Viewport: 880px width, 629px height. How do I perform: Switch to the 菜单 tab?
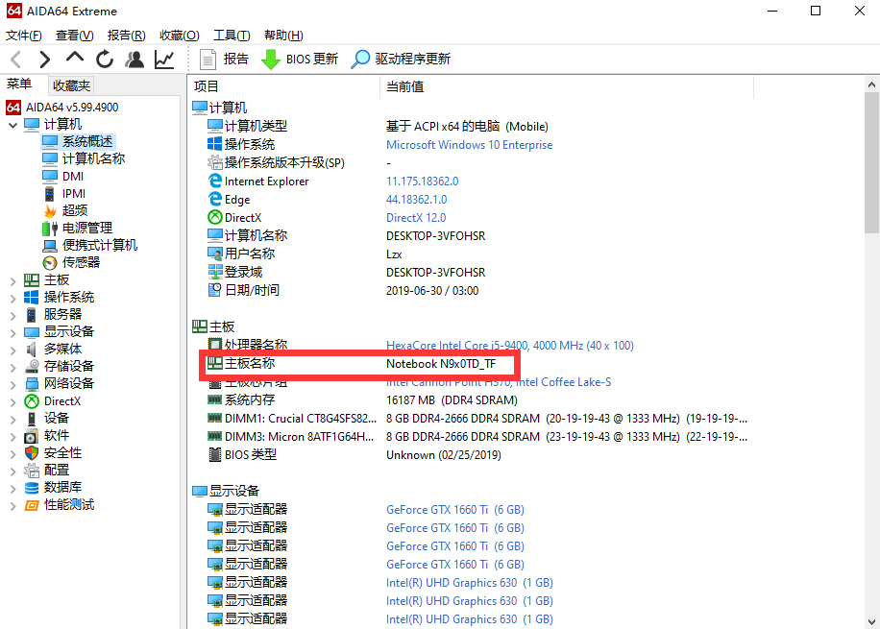19,85
